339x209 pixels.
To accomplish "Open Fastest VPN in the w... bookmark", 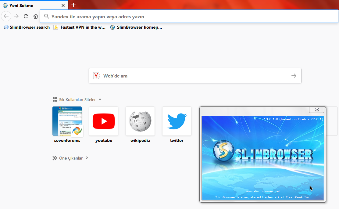I will tap(80, 27).
